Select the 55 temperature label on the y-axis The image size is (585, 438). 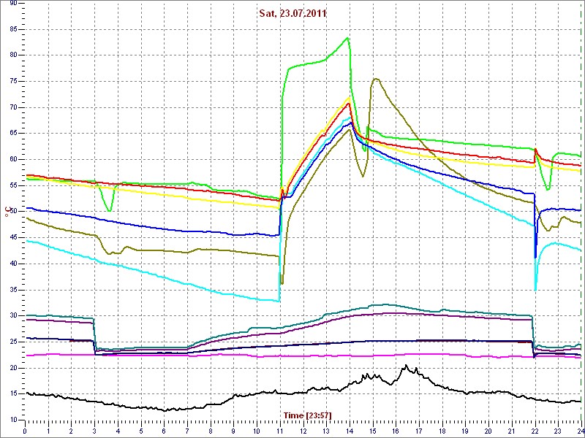[x=12, y=185]
